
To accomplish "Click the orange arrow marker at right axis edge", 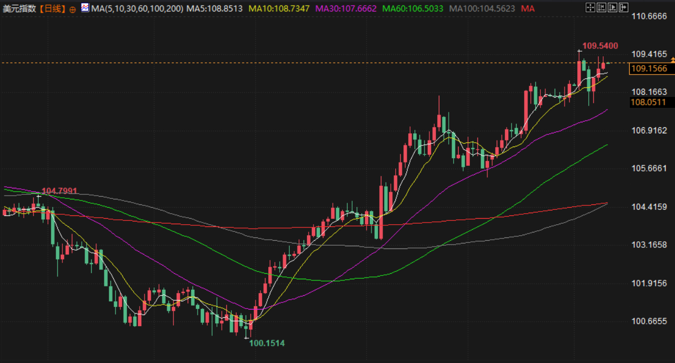I will coord(672,58).
